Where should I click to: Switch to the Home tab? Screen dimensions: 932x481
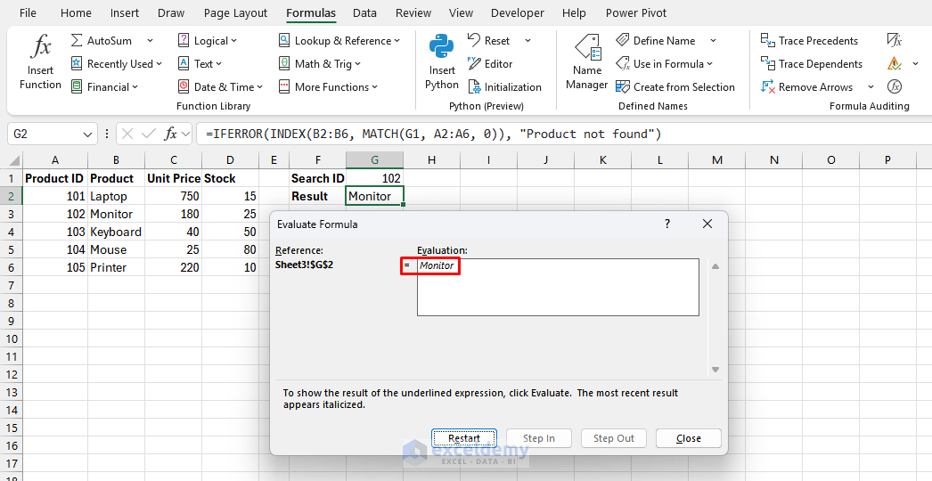click(76, 13)
